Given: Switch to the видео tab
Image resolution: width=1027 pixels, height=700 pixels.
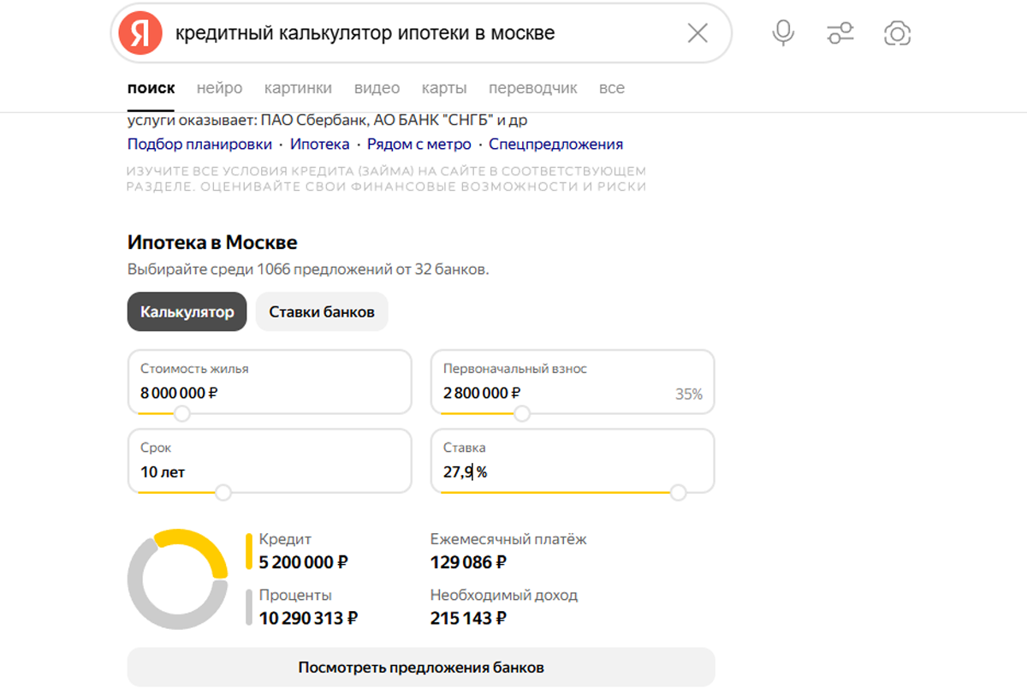Looking at the screenshot, I should point(377,88).
